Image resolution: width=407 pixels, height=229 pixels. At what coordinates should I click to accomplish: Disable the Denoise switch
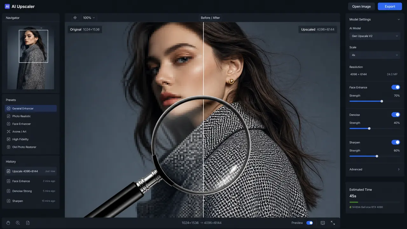tap(396, 114)
